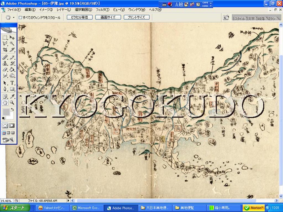Screen dimensions: 283x212
Task: Select the Sponge tool
Action: (12, 75)
